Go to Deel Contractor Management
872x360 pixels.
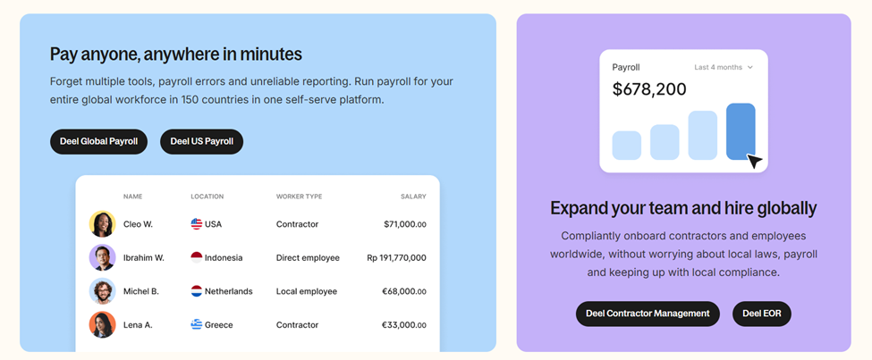click(x=648, y=314)
